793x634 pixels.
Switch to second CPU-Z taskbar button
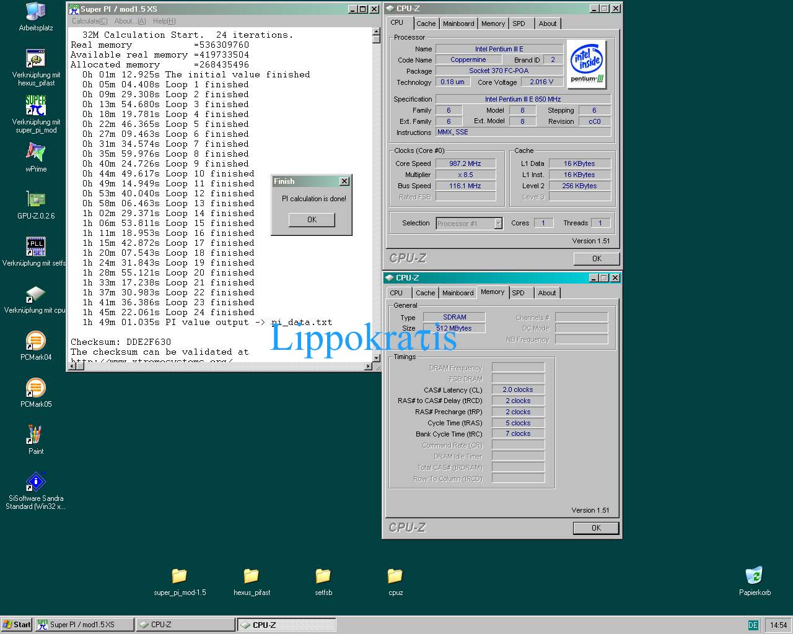(287, 625)
